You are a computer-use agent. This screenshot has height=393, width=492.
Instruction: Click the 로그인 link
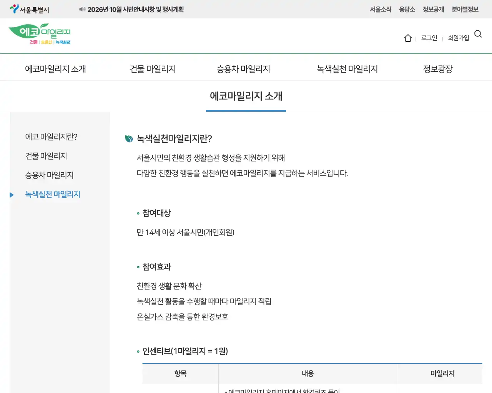click(x=429, y=38)
